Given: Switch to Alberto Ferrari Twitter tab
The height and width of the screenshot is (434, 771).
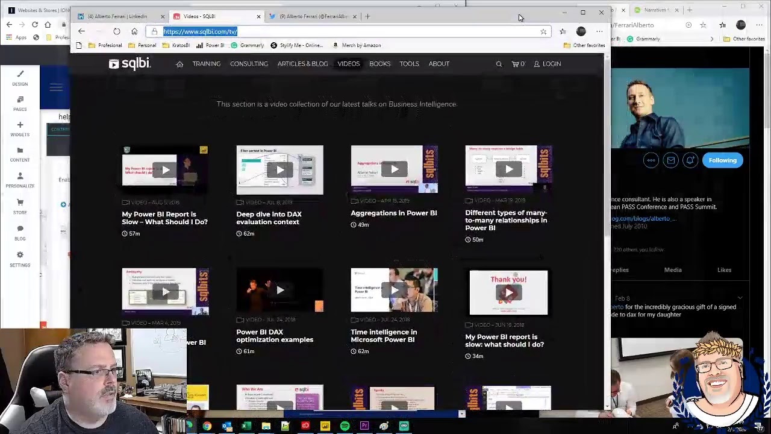Looking at the screenshot, I should [x=313, y=16].
